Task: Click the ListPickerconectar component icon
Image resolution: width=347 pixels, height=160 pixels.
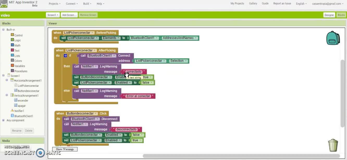Action: point(16,85)
